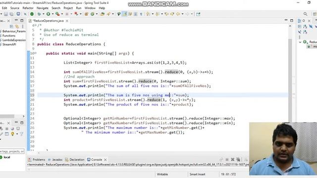The image size is (317, 178).
Task: Click the green Boot Dashboard relaunch icon
Action: [x=32, y=14]
